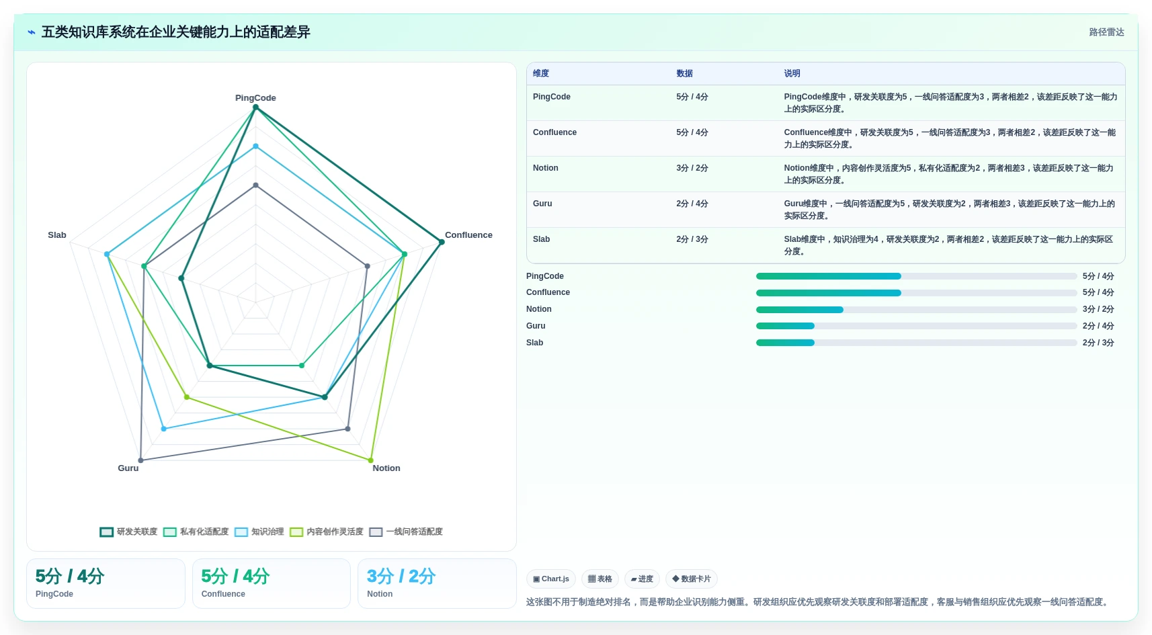Click the Guru axis label on radar
The height and width of the screenshot is (635, 1152).
[128, 468]
